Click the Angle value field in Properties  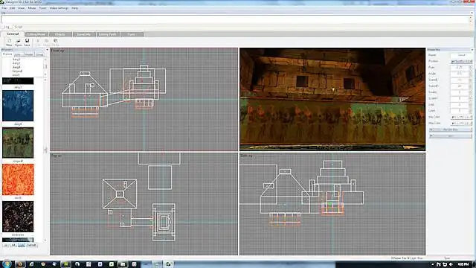(x=460, y=74)
